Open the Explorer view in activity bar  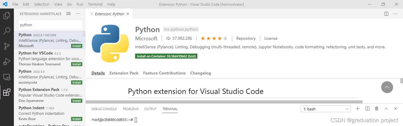pos(6,16)
